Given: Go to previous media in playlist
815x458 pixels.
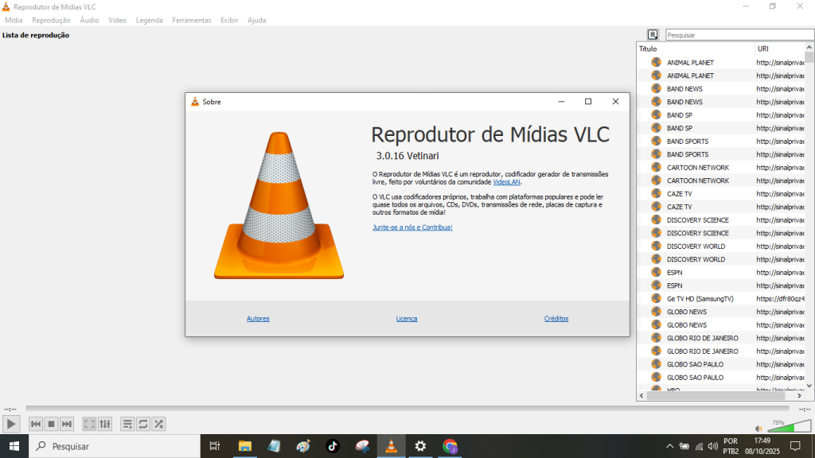Looking at the screenshot, I should pyautogui.click(x=35, y=425).
